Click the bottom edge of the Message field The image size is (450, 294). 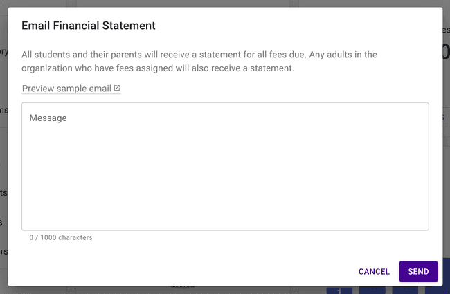tap(225, 230)
